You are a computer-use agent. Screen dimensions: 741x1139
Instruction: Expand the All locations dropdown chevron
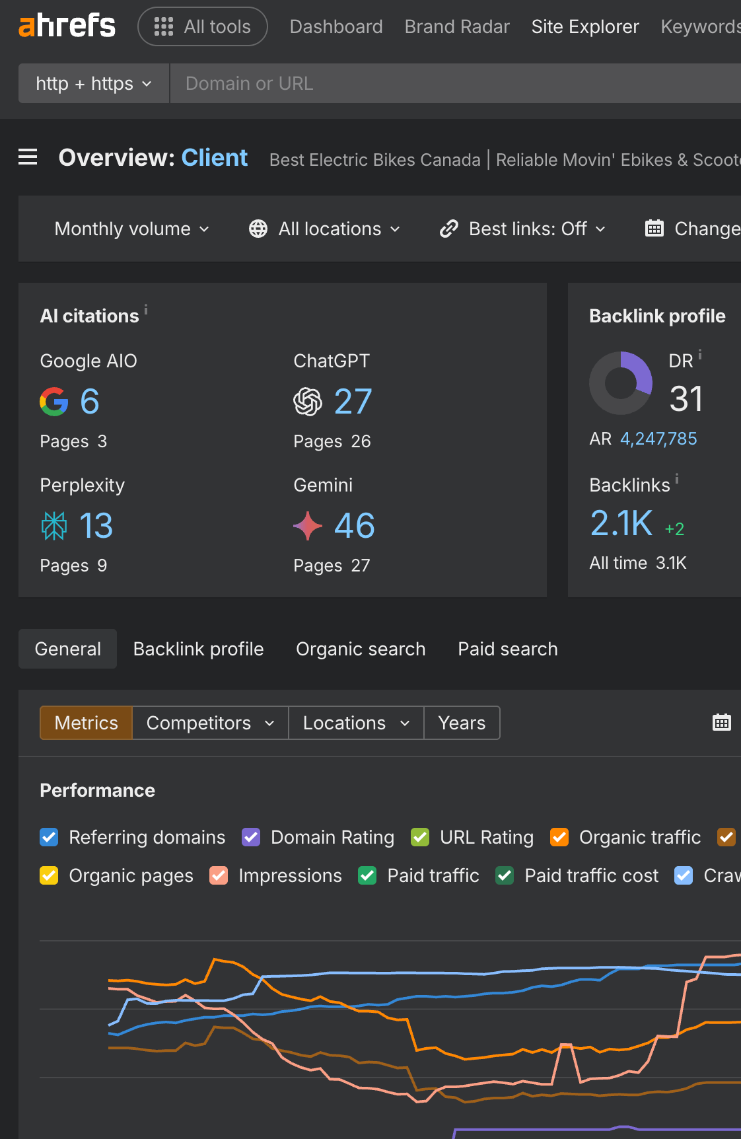pos(395,229)
